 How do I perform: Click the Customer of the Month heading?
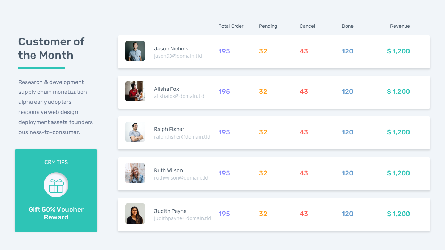click(x=51, y=48)
